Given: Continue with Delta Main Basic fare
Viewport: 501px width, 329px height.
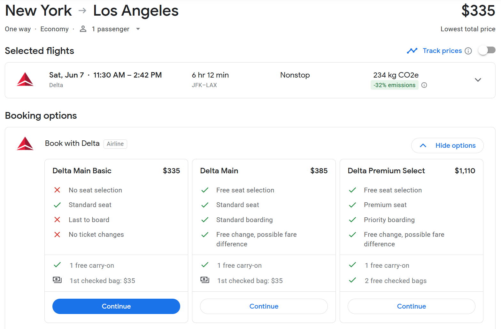Looking at the screenshot, I should click(x=116, y=306).
